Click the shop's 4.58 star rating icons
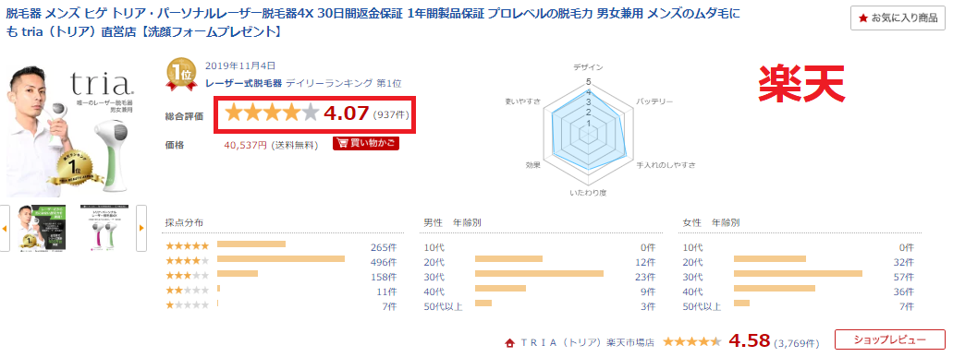This screenshot has width=953, height=357. click(691, 341)
